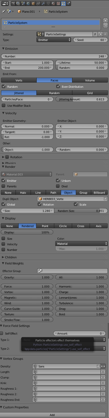Click the pin icon beside Plane.001
This screenshot has height=418, width=109.
(x=3, y=12)
